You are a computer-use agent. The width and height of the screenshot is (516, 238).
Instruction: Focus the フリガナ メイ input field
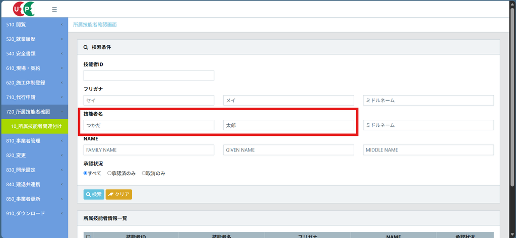(289, 100)
